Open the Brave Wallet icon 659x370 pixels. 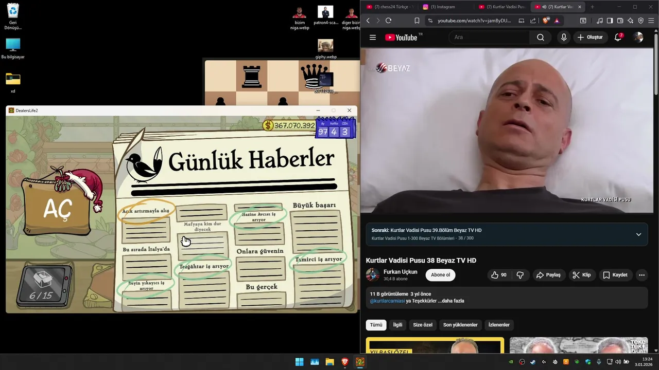620,21
